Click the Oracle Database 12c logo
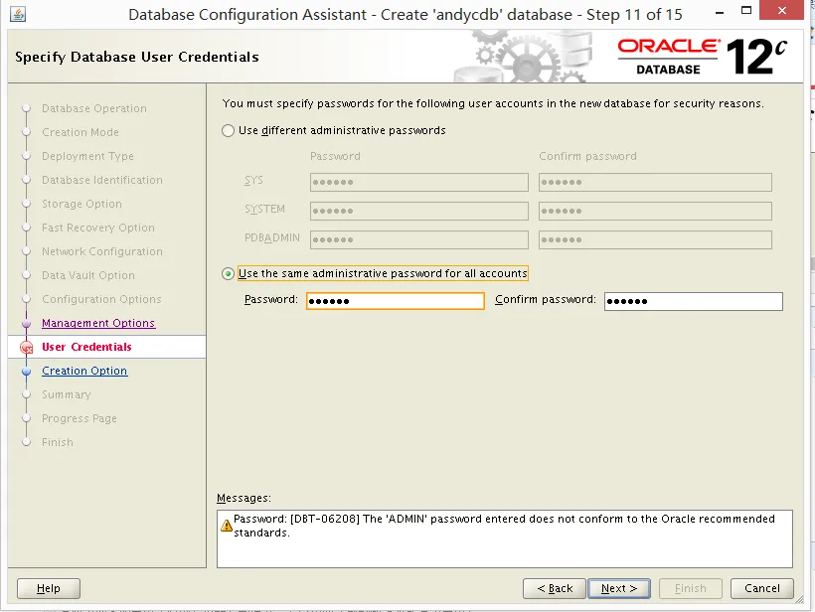 tap(702, 56)
